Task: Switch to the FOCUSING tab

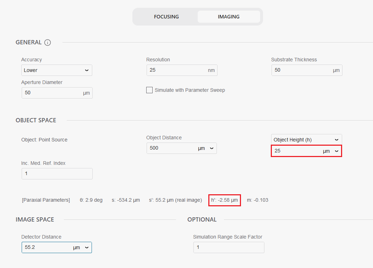Action: [x=166, y=17]
